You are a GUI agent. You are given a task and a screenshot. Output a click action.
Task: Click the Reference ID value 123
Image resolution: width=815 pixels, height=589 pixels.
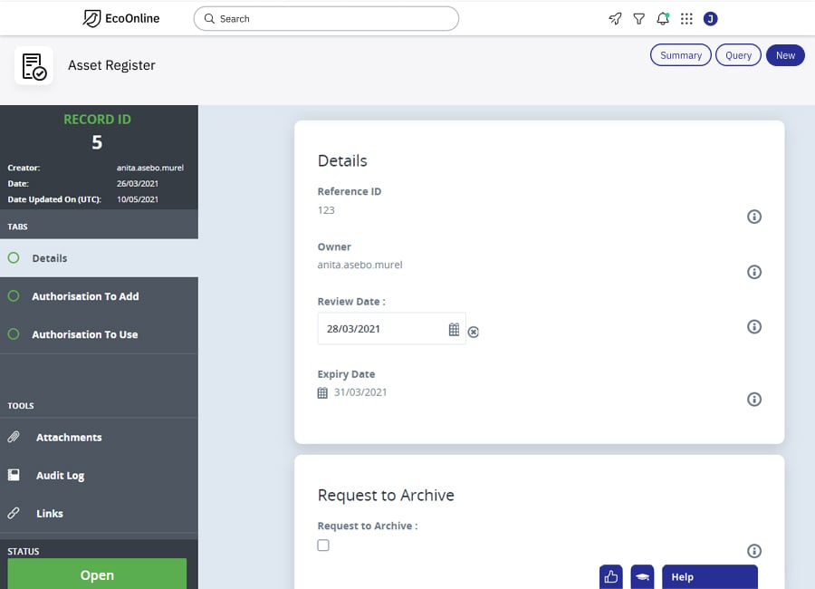pos(326,210)
